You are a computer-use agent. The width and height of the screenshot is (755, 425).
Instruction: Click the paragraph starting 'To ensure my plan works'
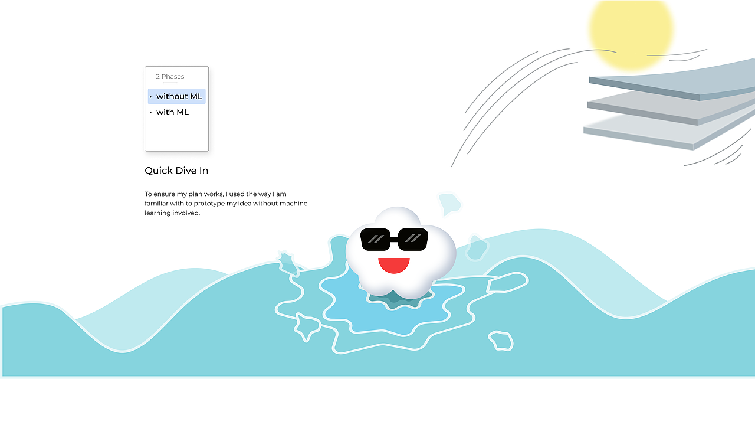[x=226, y=203]
